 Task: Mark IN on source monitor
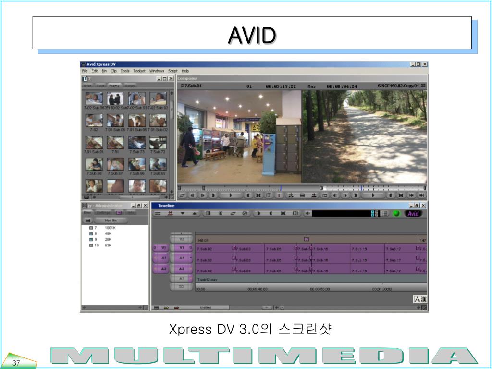tap(213, 195)
